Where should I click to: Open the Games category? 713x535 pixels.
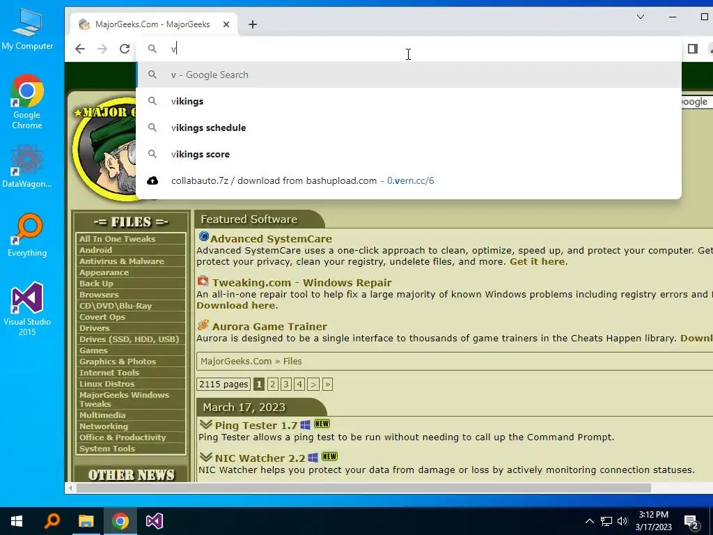pos(93,350)
